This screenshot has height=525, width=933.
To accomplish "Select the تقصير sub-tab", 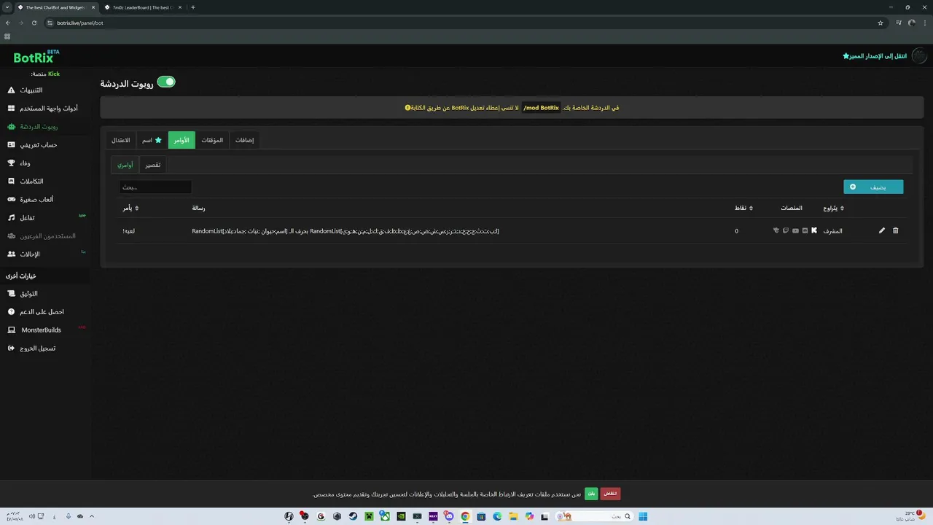I will coord(153,165).
